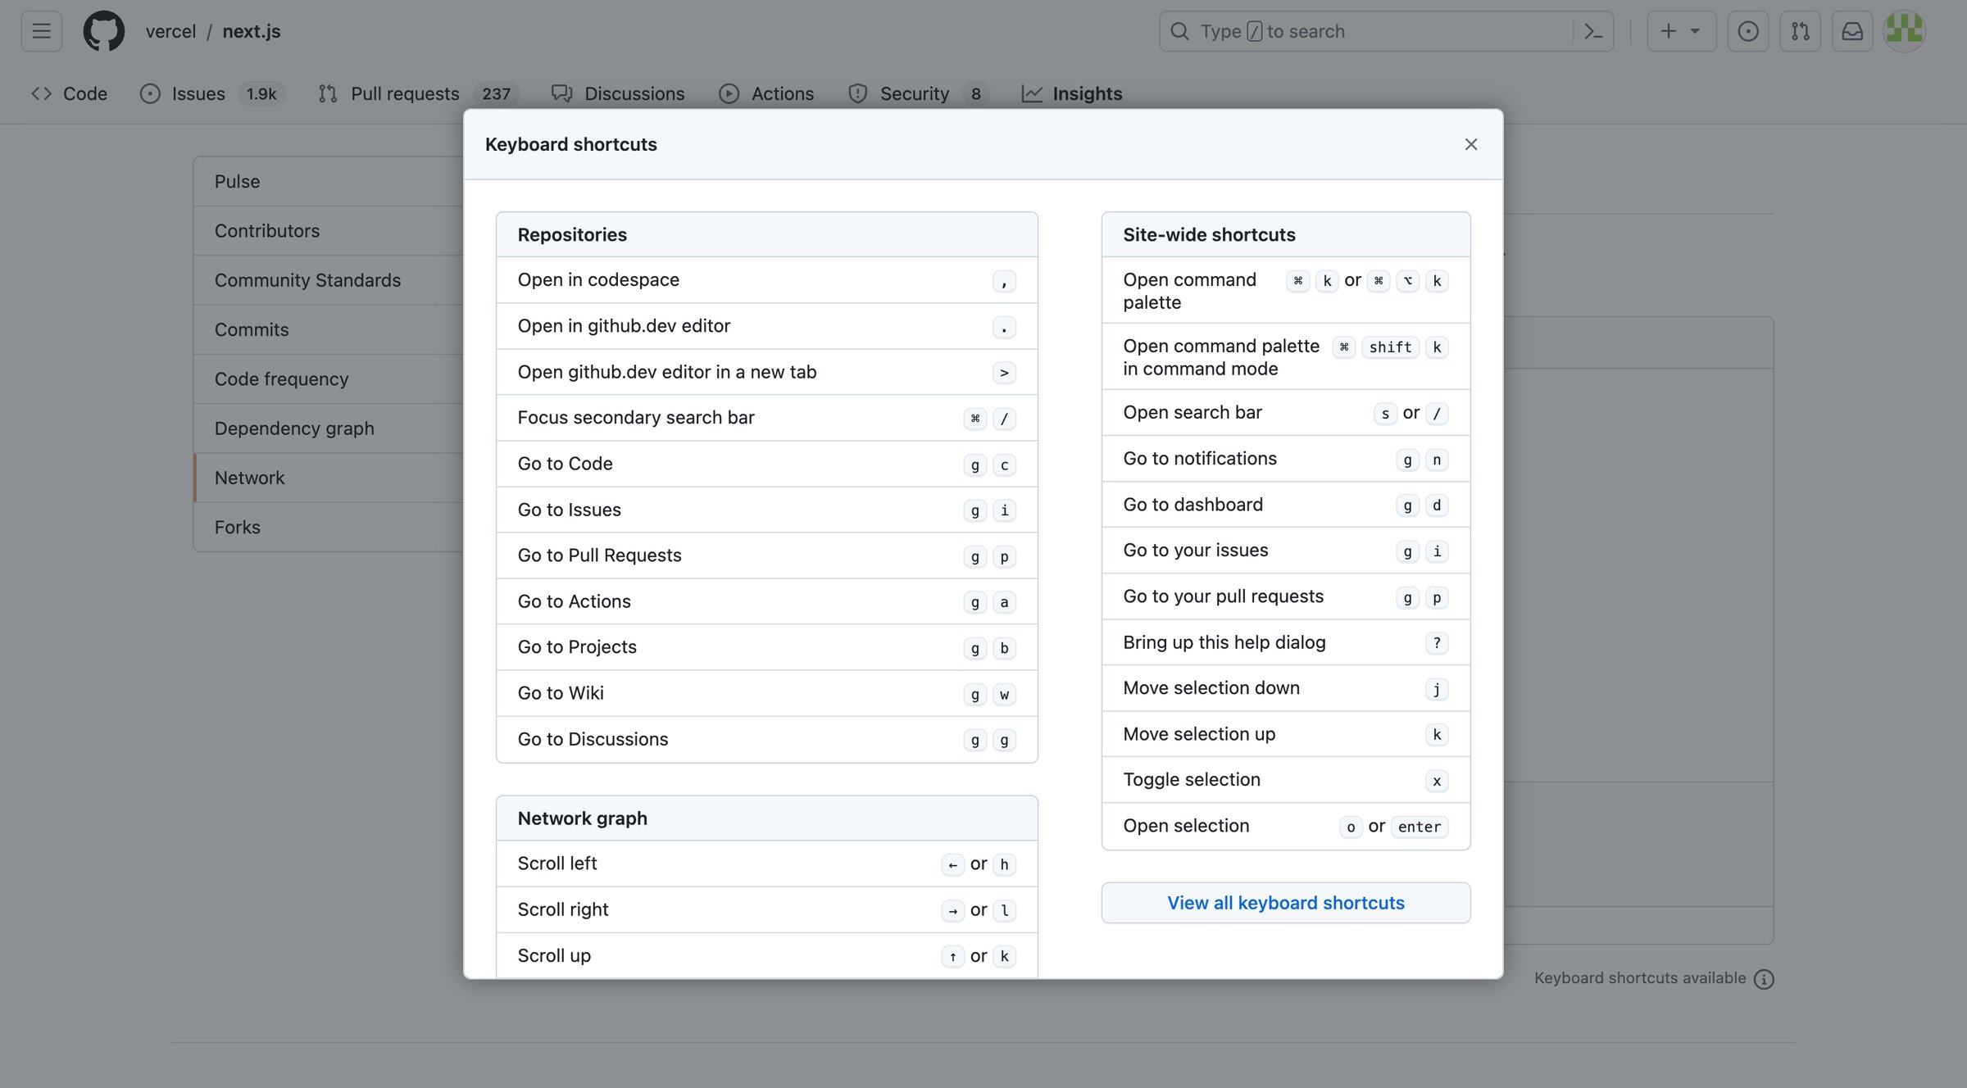Click the 'Go to your issues' shortcut text

point(1195,550)
